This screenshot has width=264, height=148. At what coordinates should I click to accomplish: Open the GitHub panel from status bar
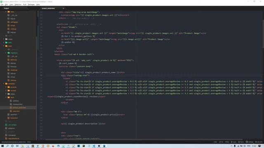[x=249, y=142]
